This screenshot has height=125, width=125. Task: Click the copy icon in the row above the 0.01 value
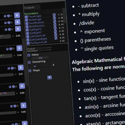click(9, 68)
